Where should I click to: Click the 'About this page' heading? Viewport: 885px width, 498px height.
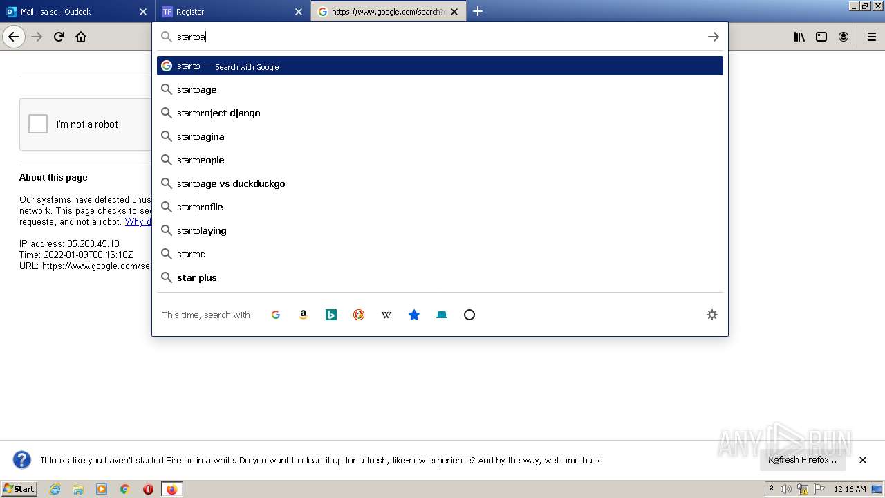pos(53,178)
